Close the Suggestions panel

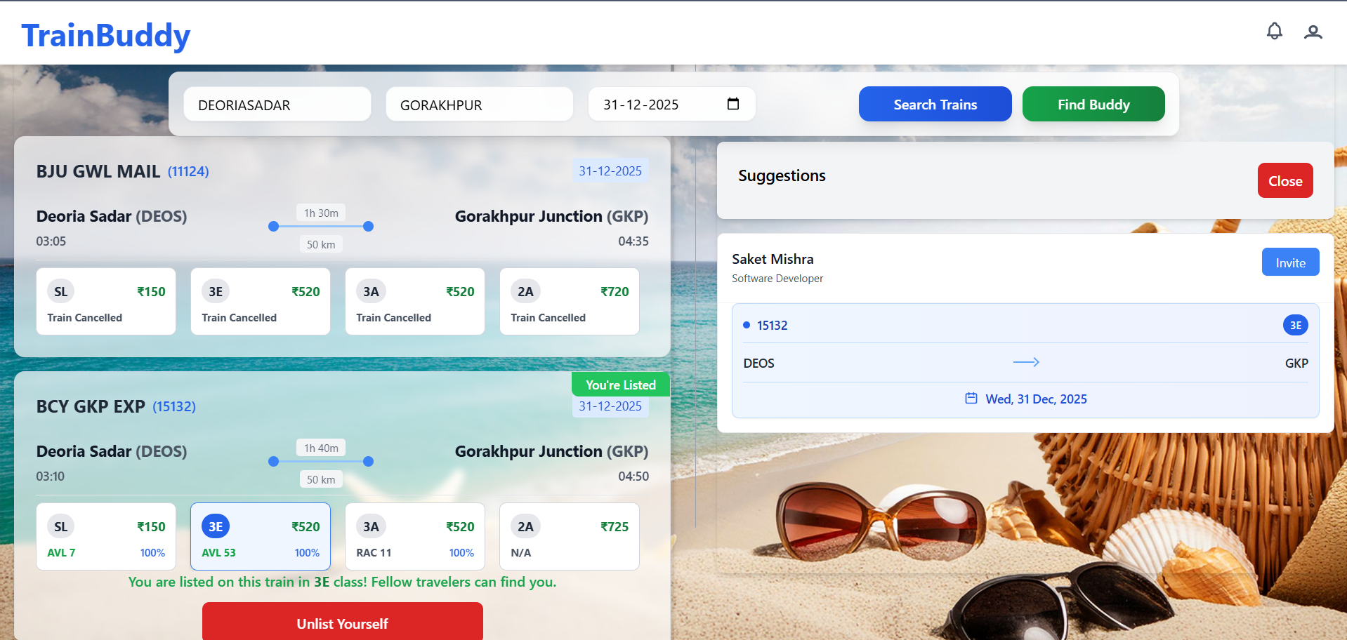[x=1284, y=181]
